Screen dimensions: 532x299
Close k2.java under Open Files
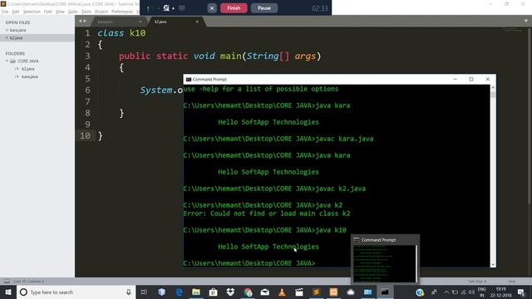pos(7,38)
